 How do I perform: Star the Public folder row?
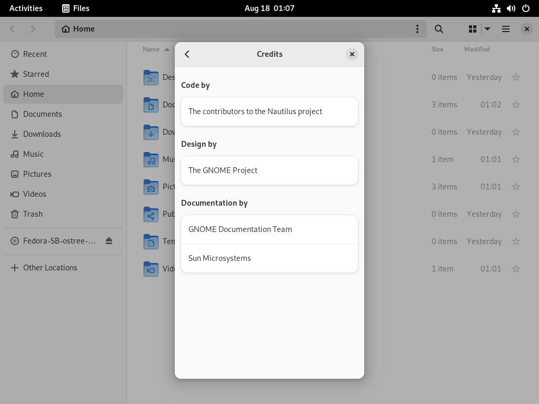click(516, 214)
